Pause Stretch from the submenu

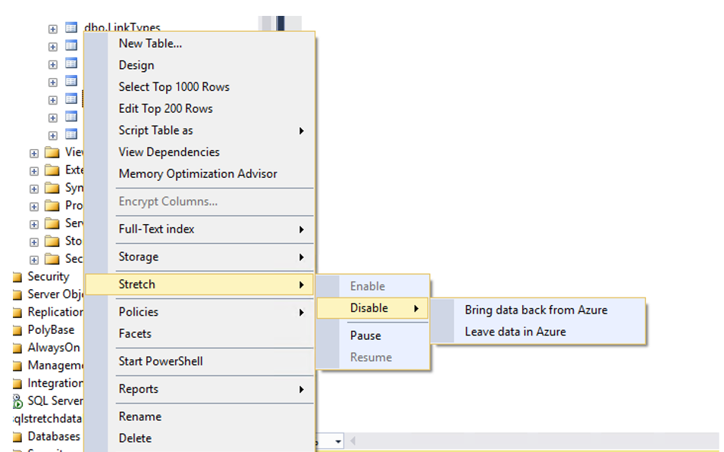[x=365, y=335]
